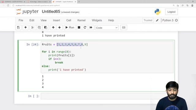This screenshot has height=110, width=196.
Task: Save notebook with the floppy disk icon
Action: tap(18, 28)
